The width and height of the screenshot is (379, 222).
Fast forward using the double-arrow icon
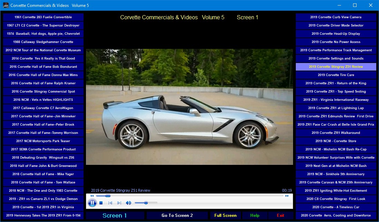(287, 196)
